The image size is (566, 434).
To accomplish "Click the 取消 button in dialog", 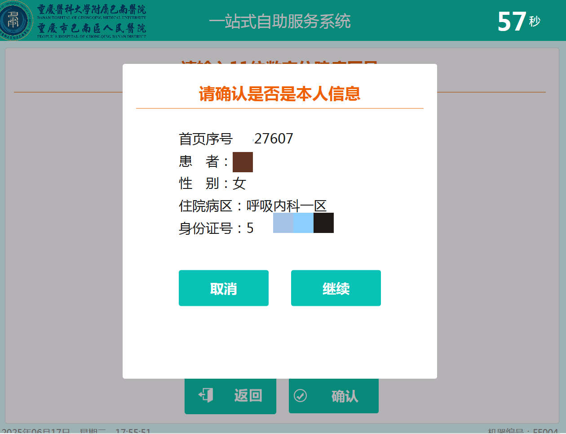I will tap(224, 288).
